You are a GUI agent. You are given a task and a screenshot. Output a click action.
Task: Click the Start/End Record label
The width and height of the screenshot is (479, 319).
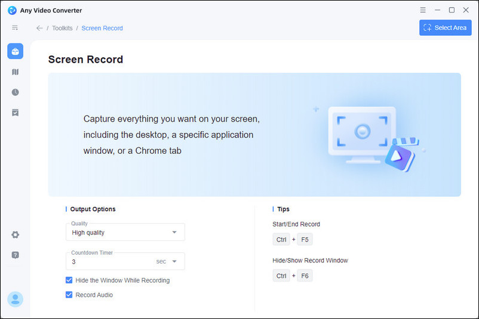point(296,224)
